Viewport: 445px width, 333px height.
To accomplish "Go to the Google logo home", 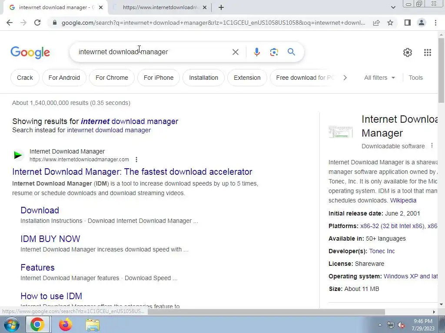I will (30, 52).
